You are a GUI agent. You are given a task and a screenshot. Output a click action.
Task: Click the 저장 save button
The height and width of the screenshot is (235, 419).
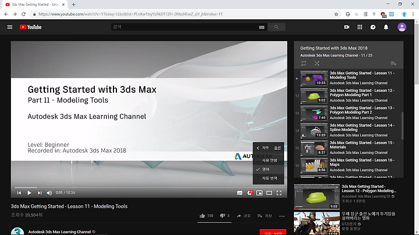tap(265, 216)
